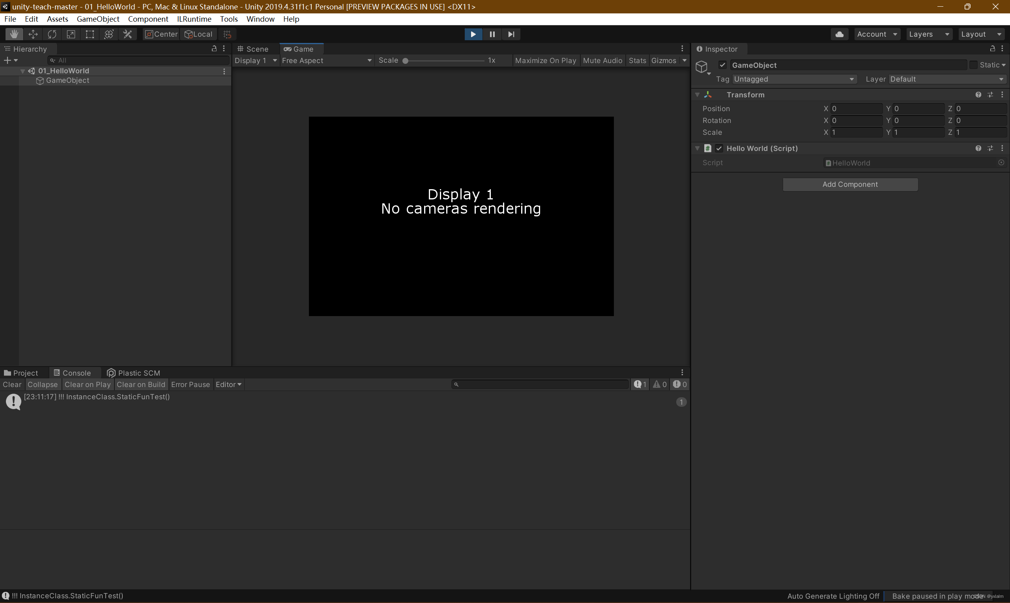
Task: Open the GameObject menu
Action: [98, 19]
